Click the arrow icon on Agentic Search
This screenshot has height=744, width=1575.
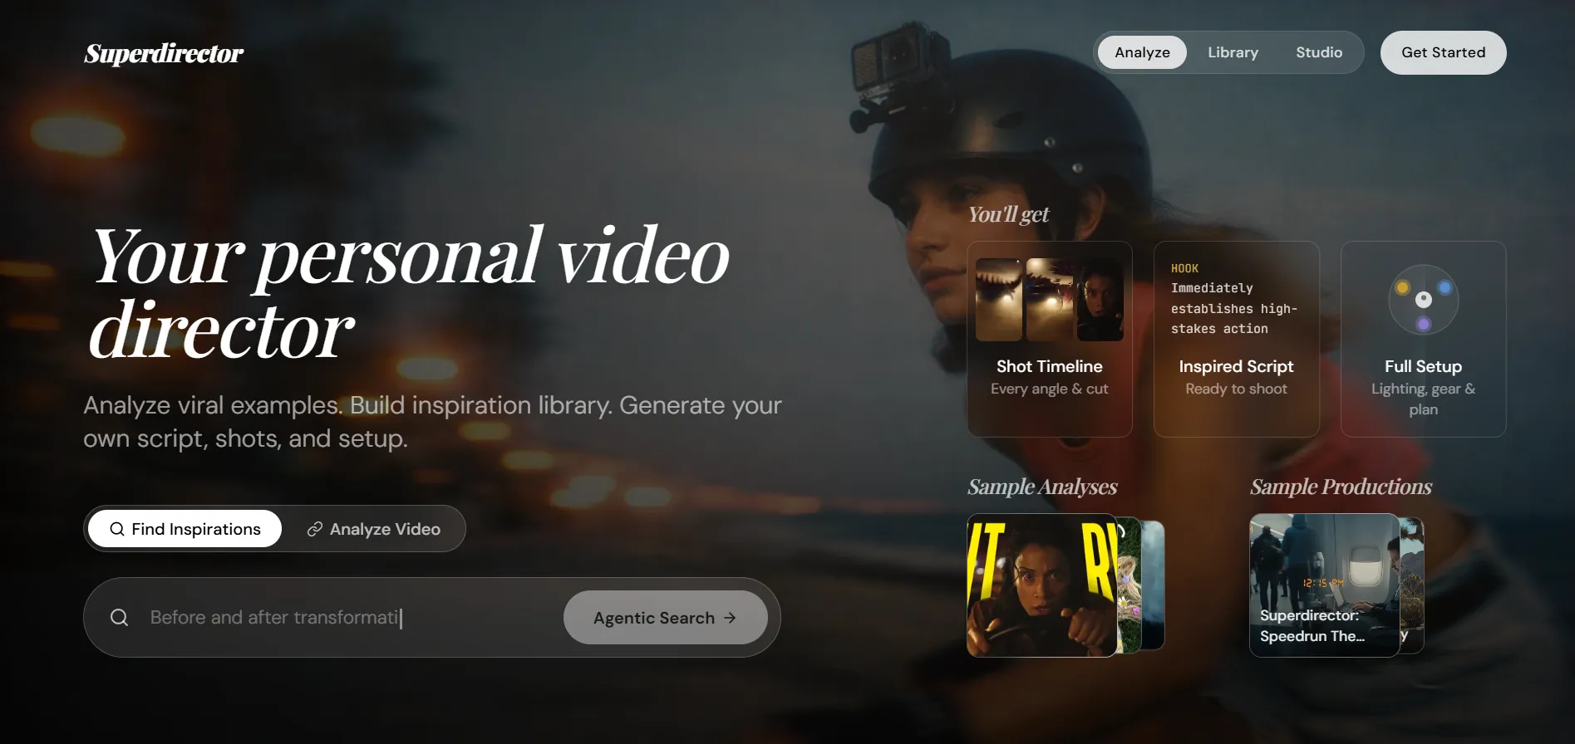pos(730,618)
